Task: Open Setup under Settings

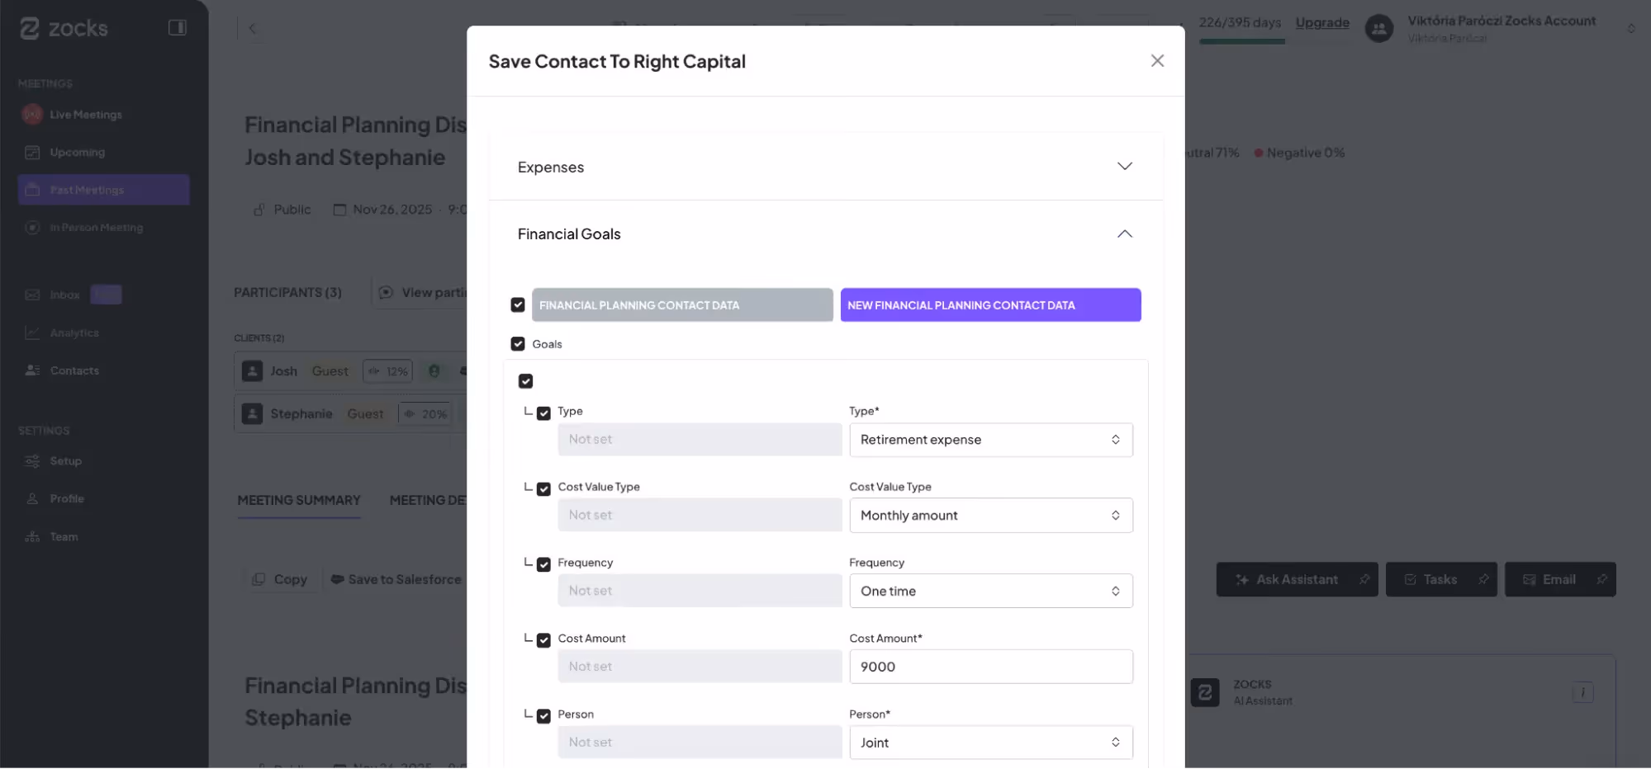Action: 64,460
